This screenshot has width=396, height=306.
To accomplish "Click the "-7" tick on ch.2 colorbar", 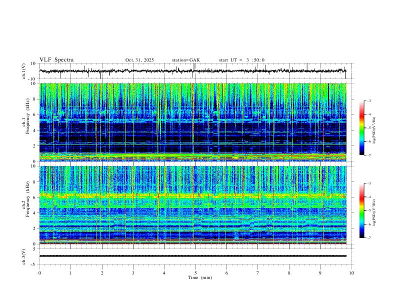I will coord(369,238).
